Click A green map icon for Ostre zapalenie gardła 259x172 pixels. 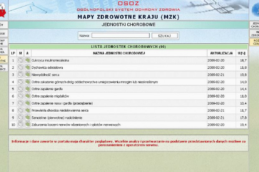coord(28,89)
